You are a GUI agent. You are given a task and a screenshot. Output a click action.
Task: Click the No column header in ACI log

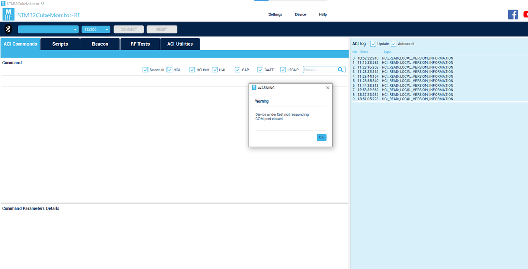point(354,52)
